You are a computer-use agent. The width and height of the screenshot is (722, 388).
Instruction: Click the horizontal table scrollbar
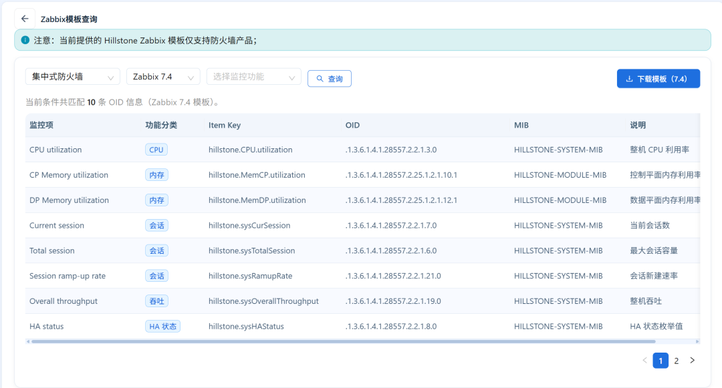(343, 341)
